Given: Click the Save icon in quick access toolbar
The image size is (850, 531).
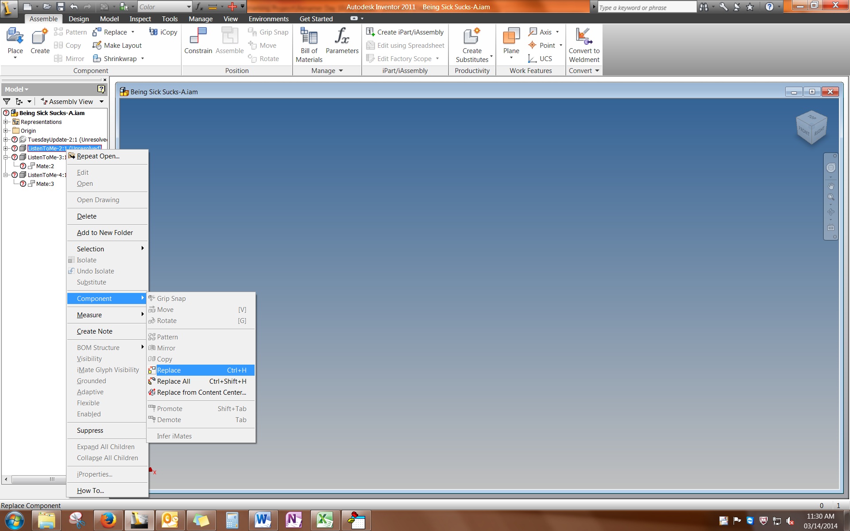Looking at the screenshot, I should (x=61, y=7).
